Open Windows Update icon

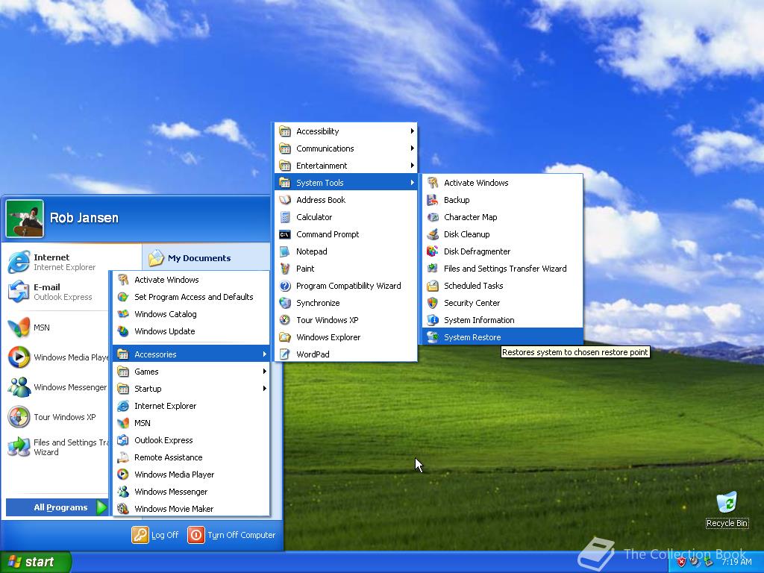click(x=123, y=331)
